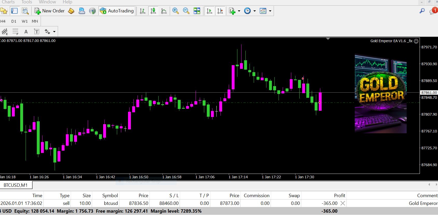Click the New Order button
This screenshot has height=215, width=438.
click(x=50, y=11)
